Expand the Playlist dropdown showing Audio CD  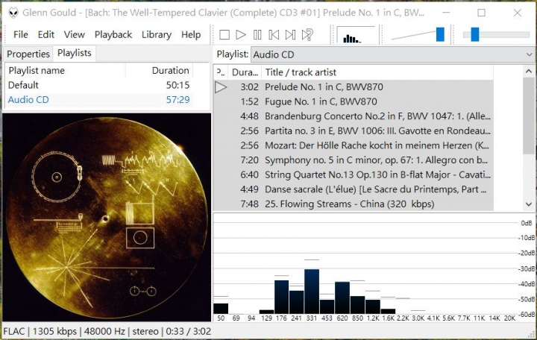point(392,54)
